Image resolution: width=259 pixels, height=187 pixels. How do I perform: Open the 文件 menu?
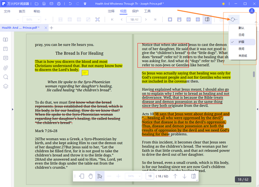click(x=7, y=11)
